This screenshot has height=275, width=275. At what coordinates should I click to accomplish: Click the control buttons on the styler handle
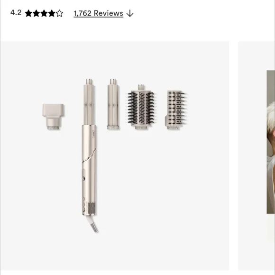tap(84, 204)
